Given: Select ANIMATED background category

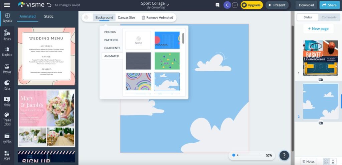Looking at the screenshot, I should pos(112,56).
